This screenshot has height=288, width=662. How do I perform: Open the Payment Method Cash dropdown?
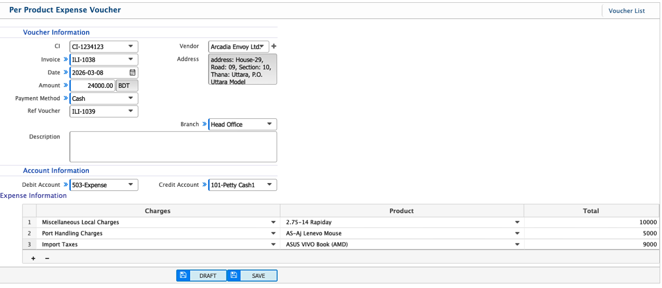click(x=130, y=98)
